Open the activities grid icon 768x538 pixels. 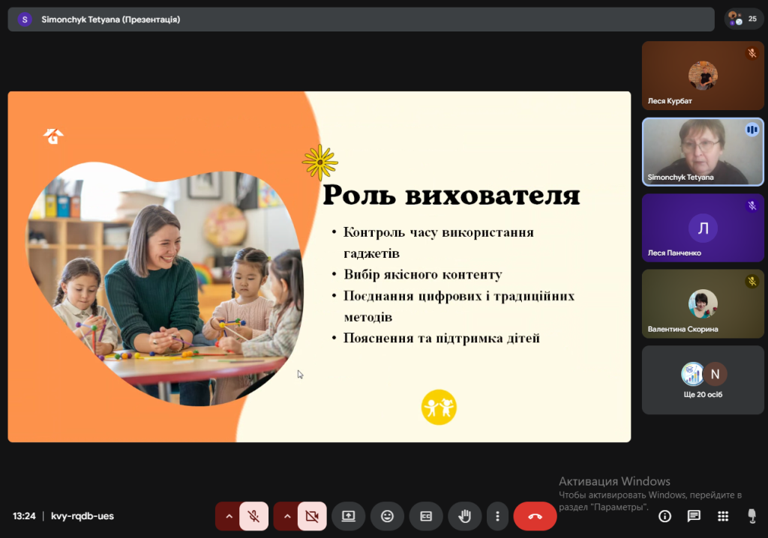pos(723,516)
